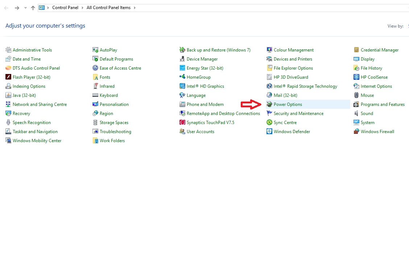Open Display settings link

click(x=368, y=59)
